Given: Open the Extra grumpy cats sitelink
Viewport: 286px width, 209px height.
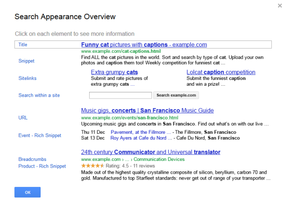Looking at the screenshot, I should (x=114, y=72).
